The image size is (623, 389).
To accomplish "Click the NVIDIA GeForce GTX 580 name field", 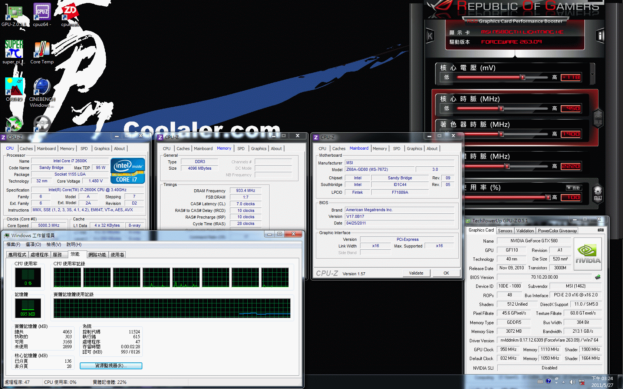I will 534,241.
